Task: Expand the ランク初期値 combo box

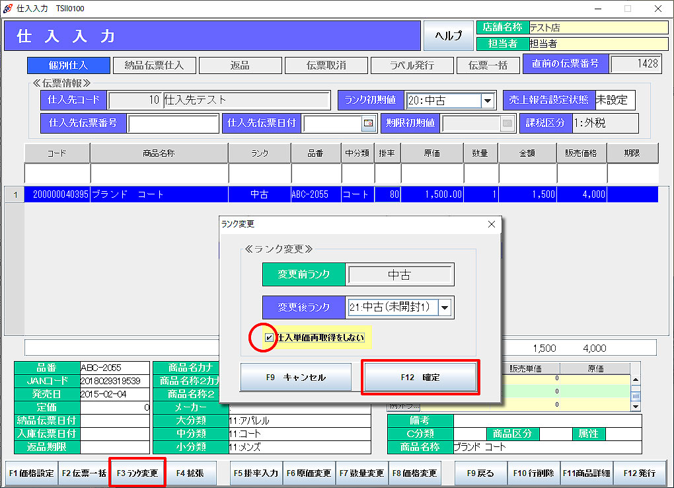Action: point(488,101)
